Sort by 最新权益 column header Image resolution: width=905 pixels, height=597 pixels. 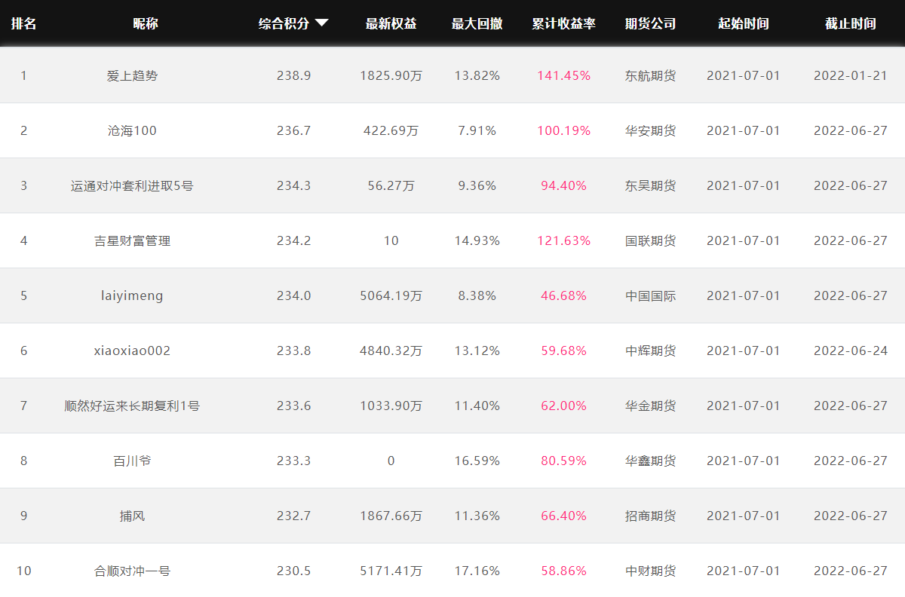click(x=391, y=23)
